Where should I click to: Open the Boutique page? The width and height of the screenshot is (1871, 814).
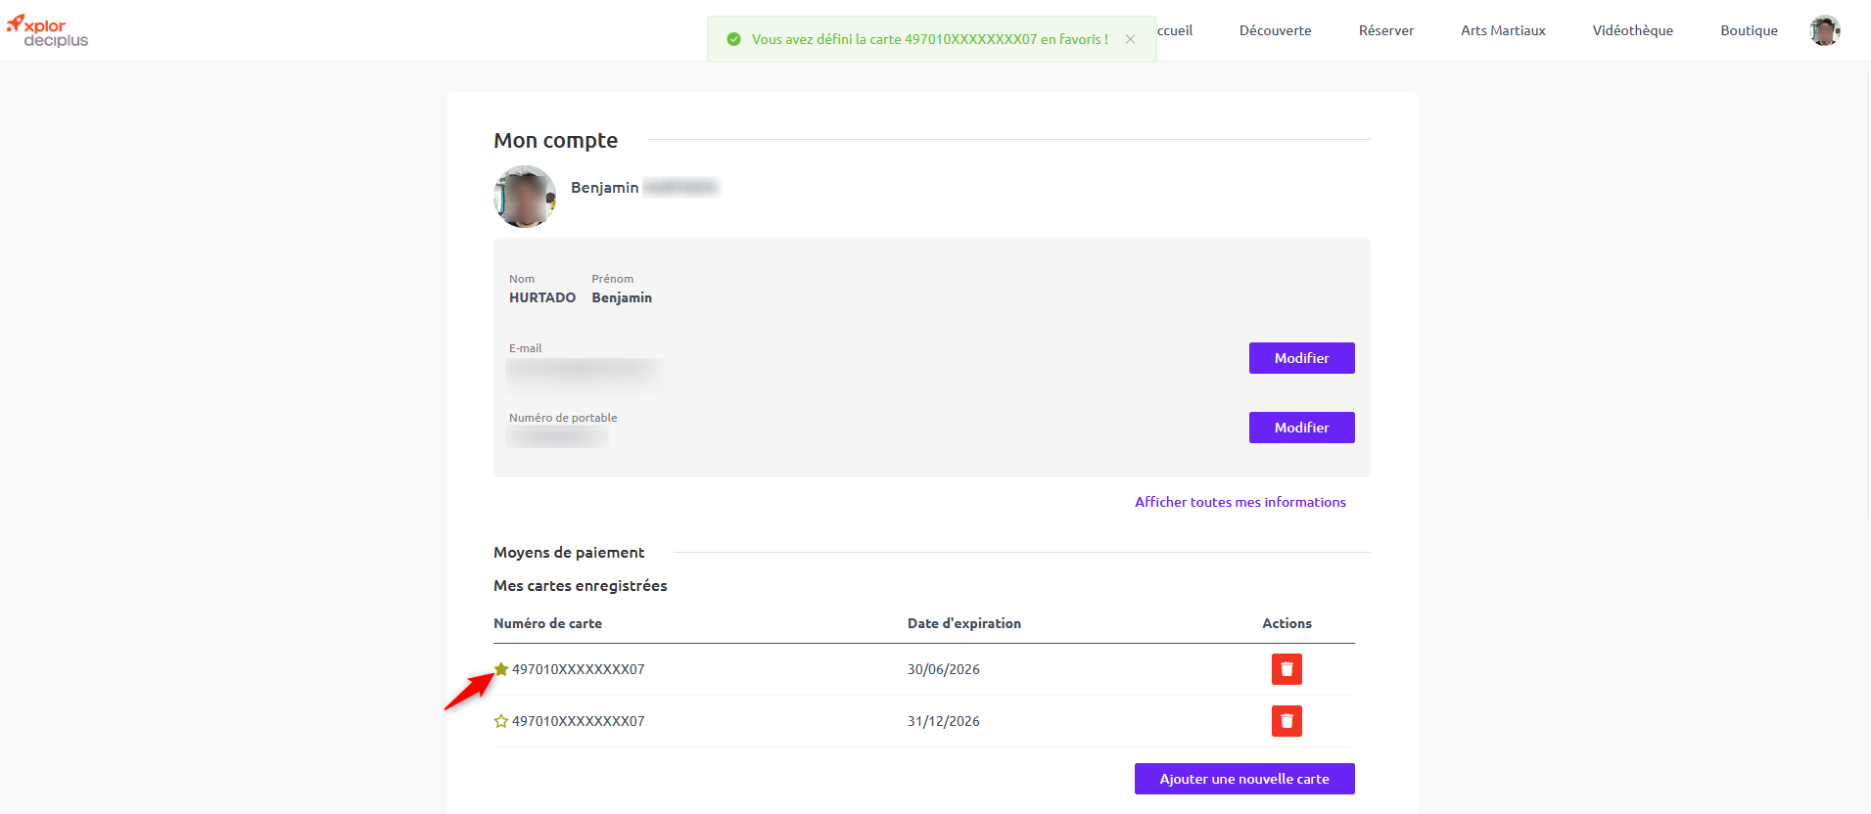[1749, 30]
